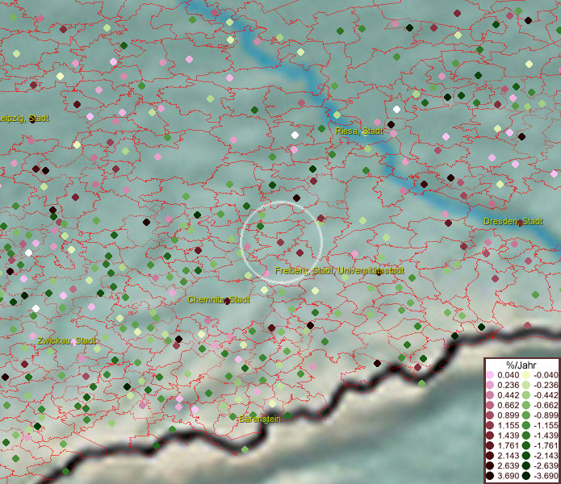561x484 pixels.
Task: Pick the 3.690 darkest maroon legend swatch
Action: 490,476
